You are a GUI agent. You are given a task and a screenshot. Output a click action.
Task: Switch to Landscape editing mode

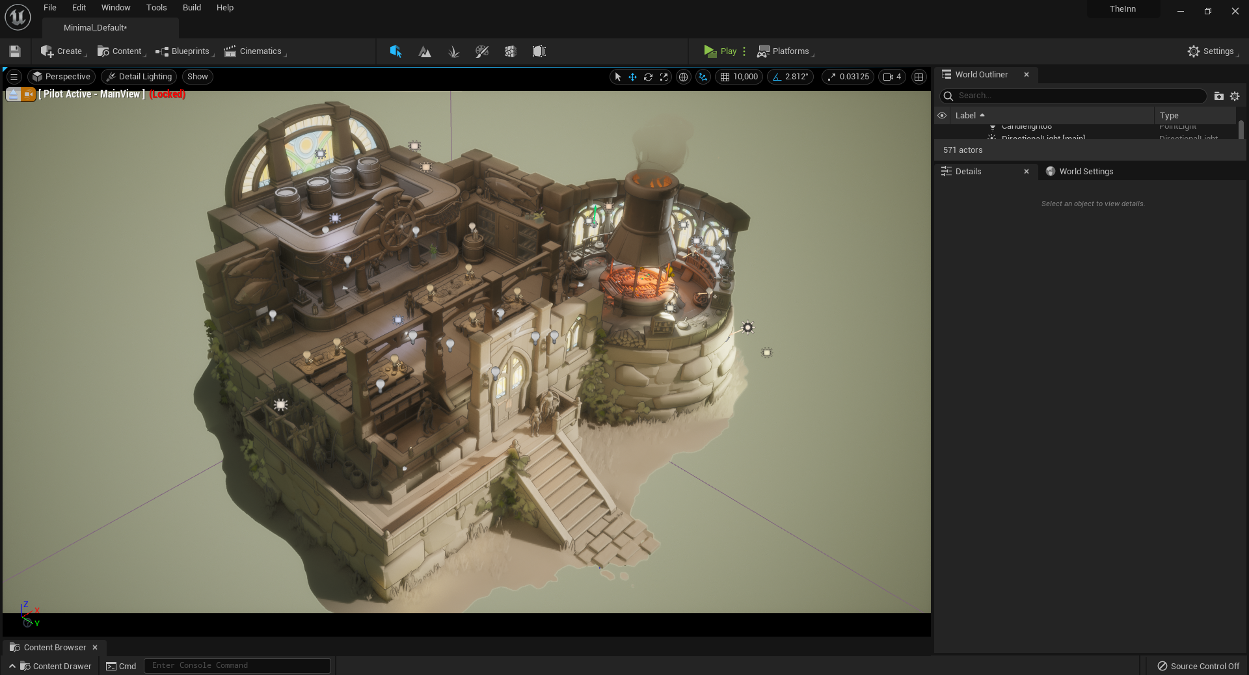(425, 51)
